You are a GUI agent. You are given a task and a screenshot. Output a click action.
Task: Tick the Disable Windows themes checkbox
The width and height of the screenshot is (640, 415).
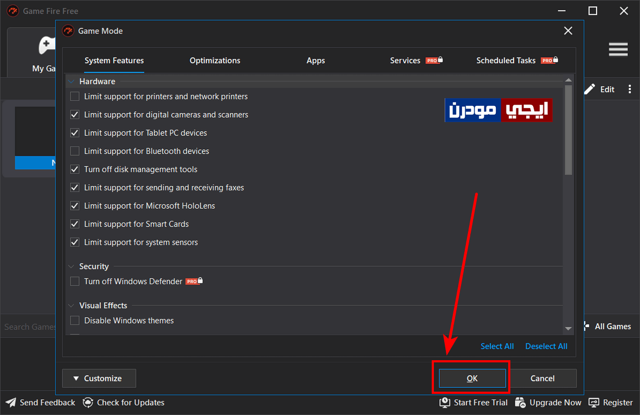(75, 321)
